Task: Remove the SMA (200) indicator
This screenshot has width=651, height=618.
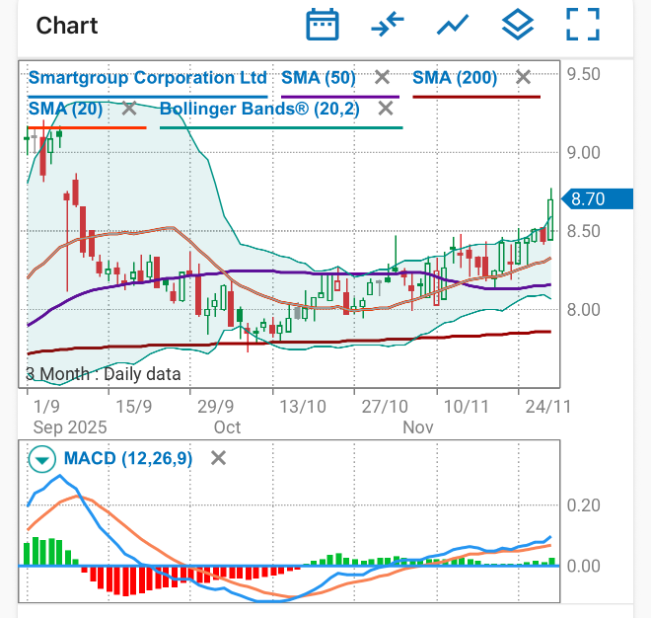Action: point(523,78)
